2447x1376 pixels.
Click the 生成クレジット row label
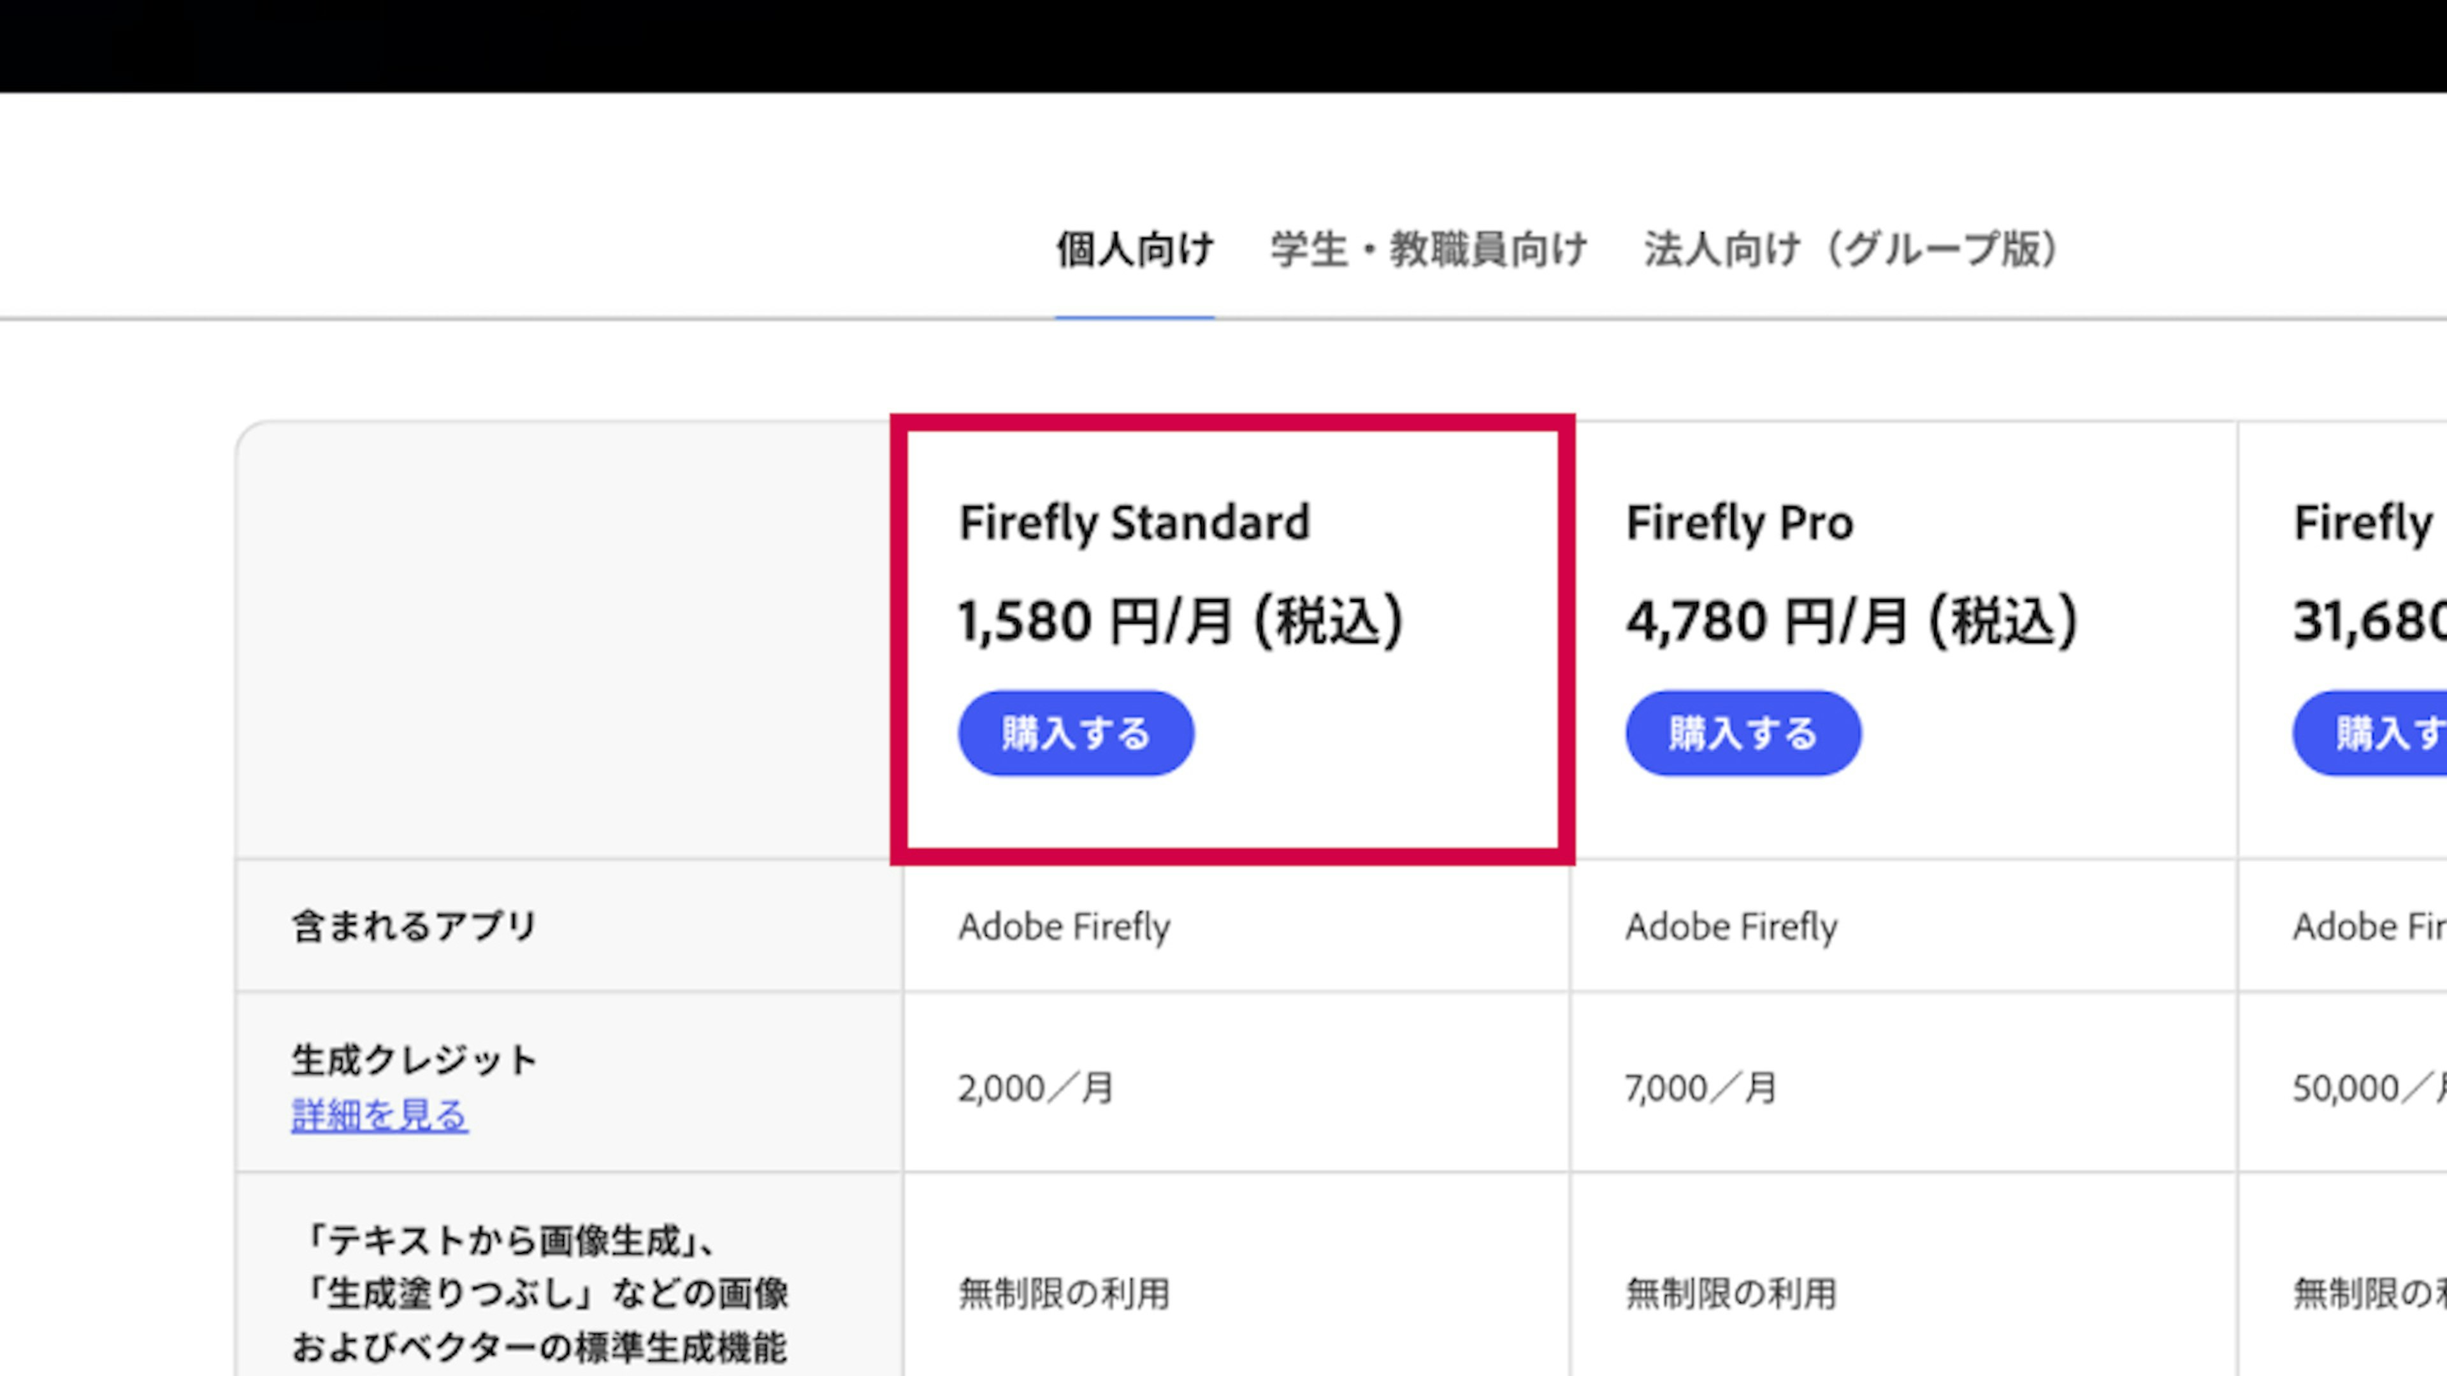(x=414, y=1060)
